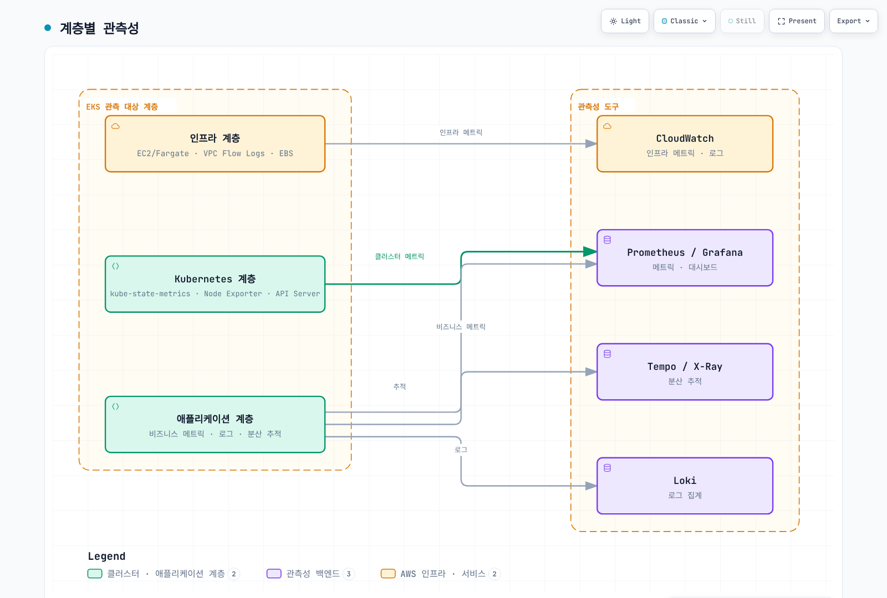The width and height of the screenshot is (887, 598).
Task: Click the cloud icon in CloudWatch node
Action: point(607,126)
